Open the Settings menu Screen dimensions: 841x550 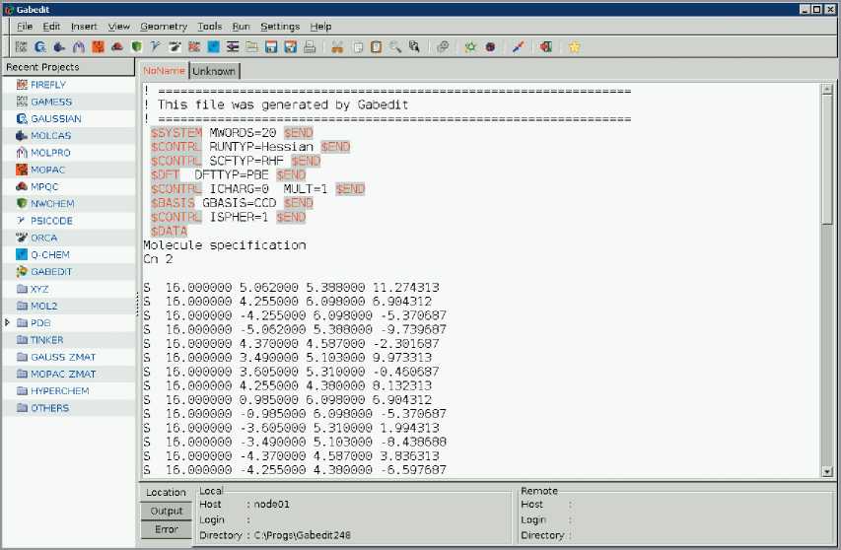pyautogui.click(x=280, y=27)
